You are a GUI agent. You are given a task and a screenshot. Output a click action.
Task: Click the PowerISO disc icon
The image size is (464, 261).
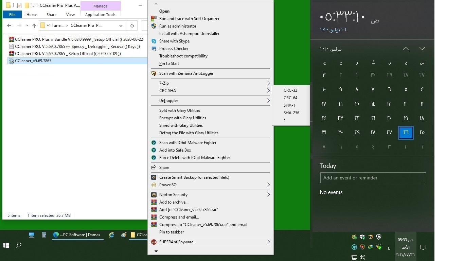154,185
